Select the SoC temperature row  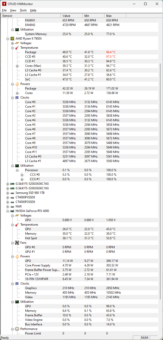pos(79,79)
